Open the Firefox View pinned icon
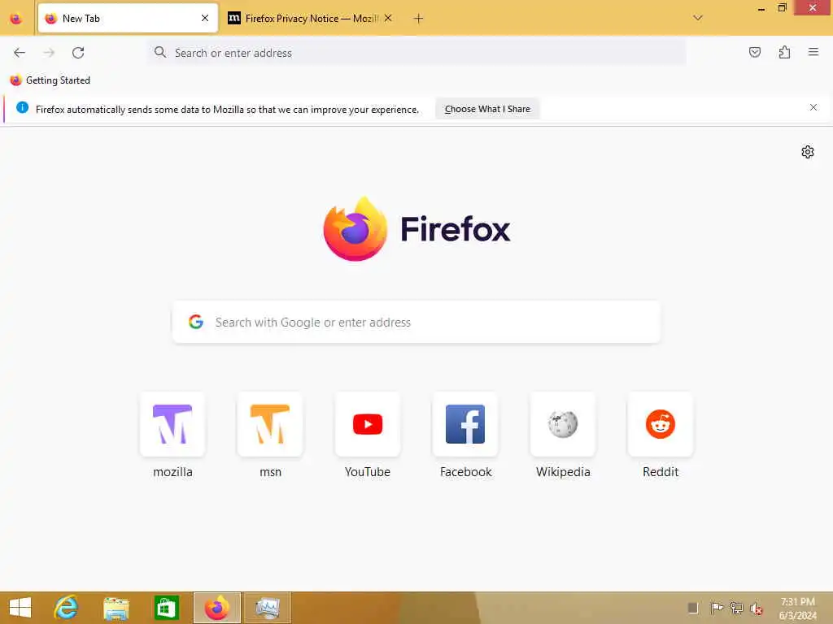Viewport: 833px width, 624px height. [x=16, y=19]
